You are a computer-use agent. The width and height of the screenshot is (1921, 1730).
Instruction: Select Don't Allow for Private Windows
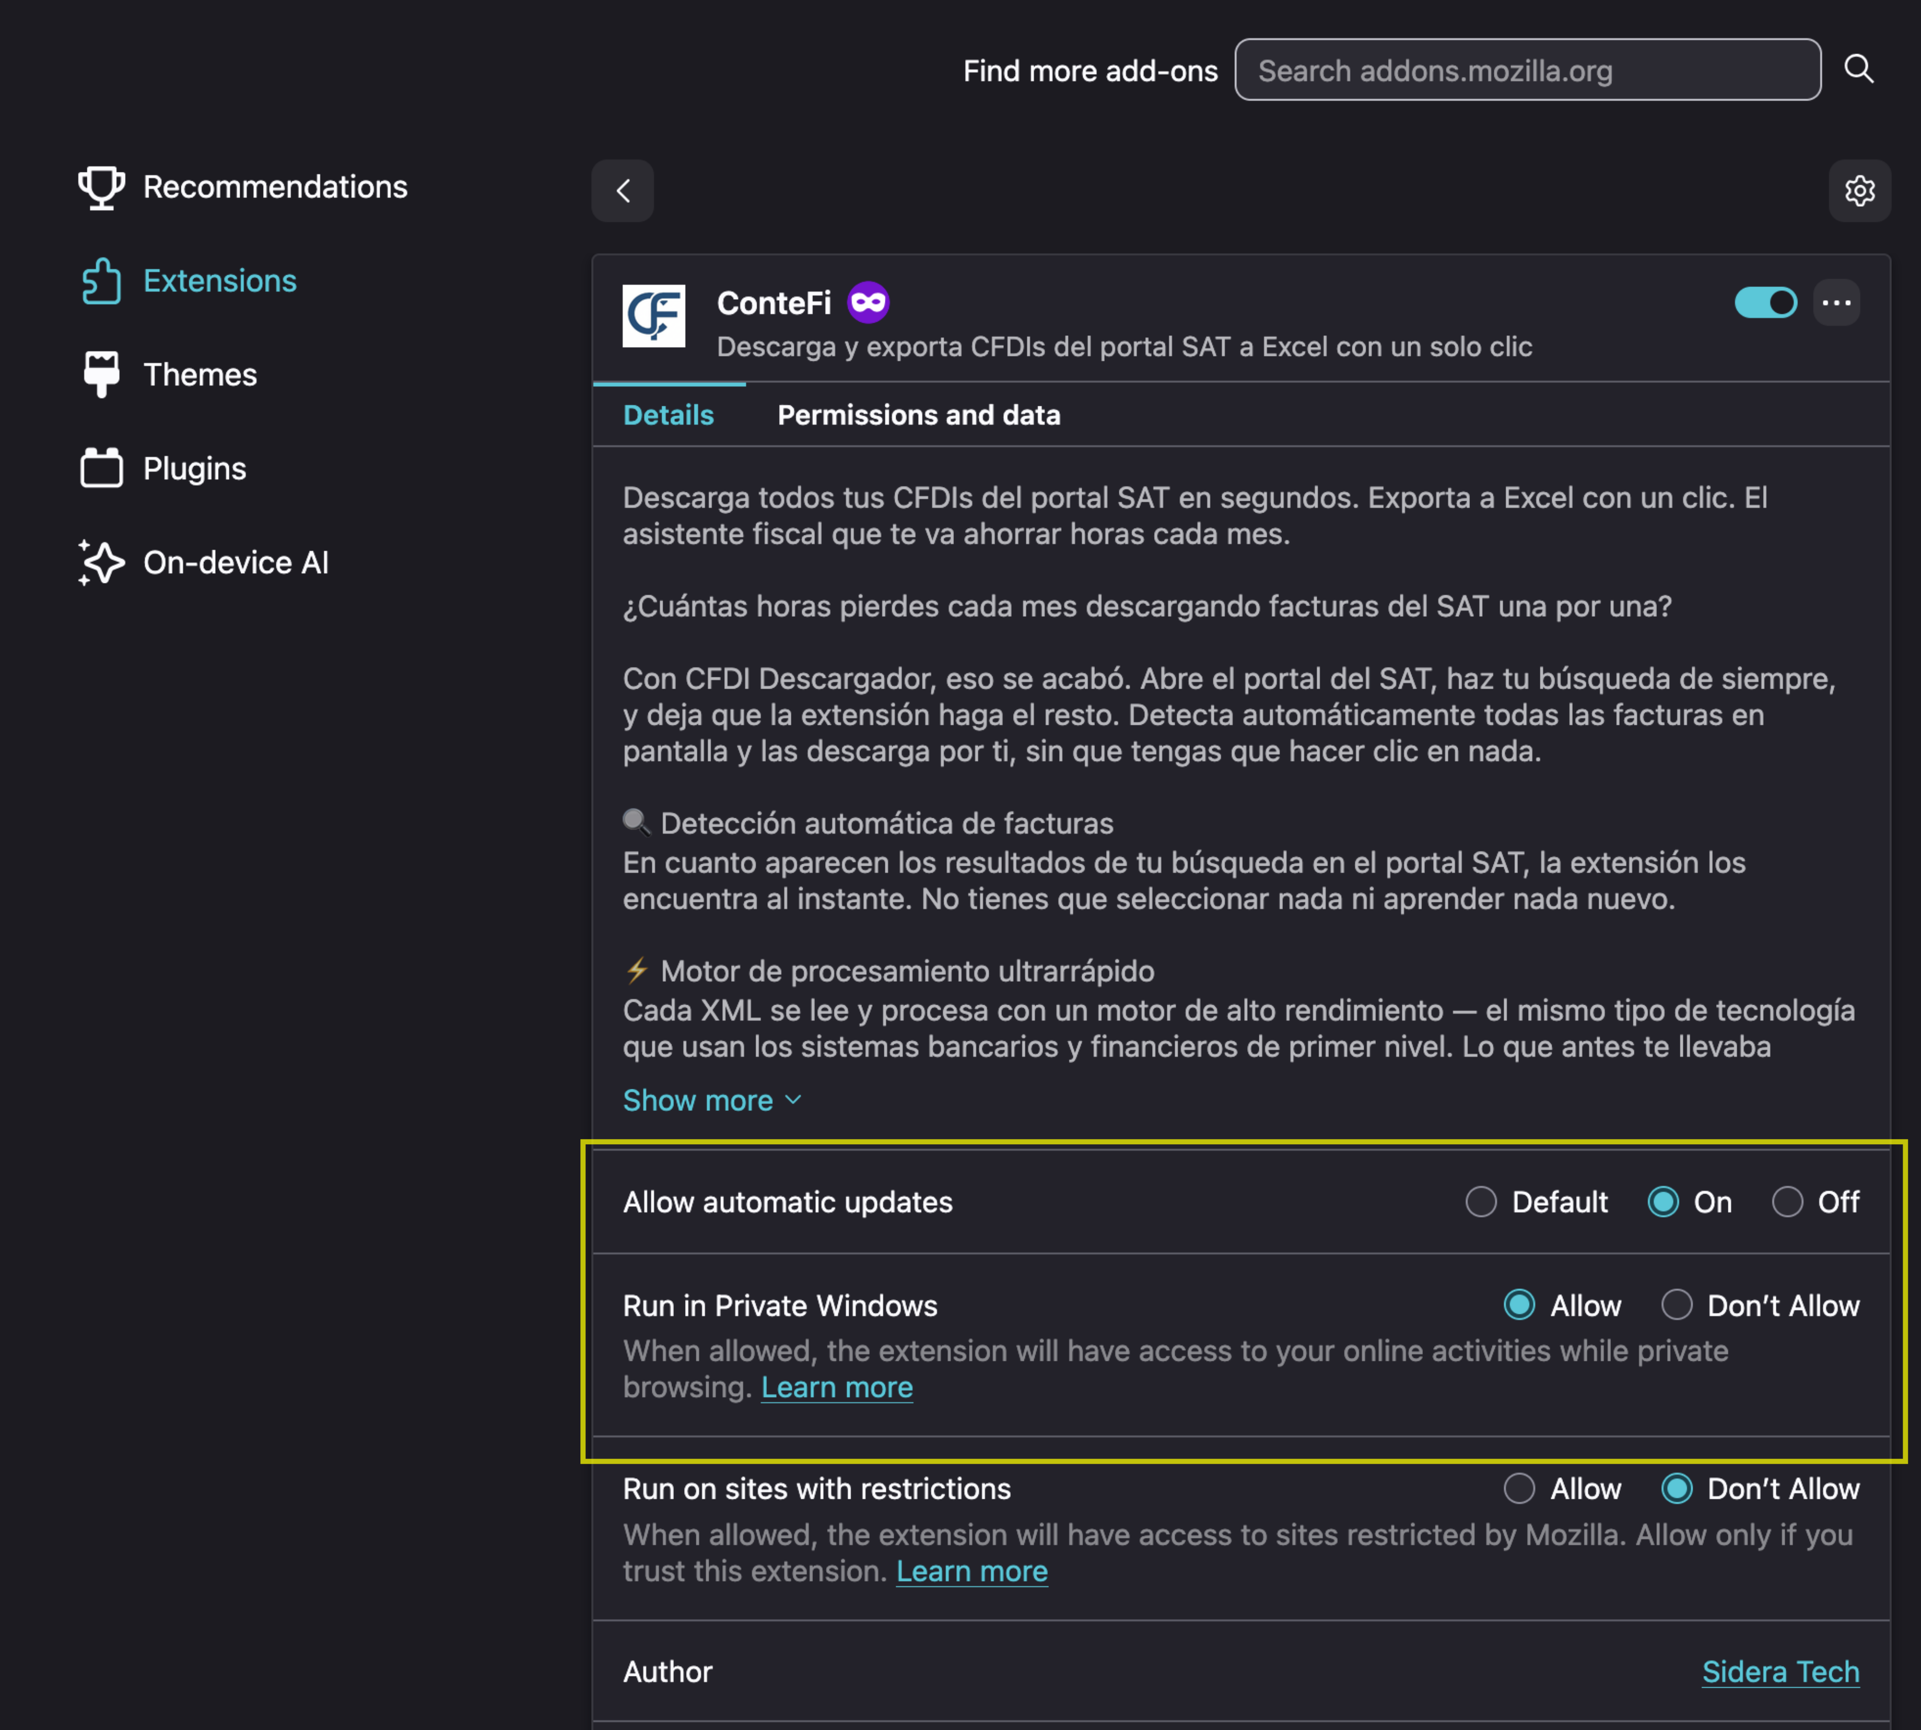(x=1677, y=1305)
